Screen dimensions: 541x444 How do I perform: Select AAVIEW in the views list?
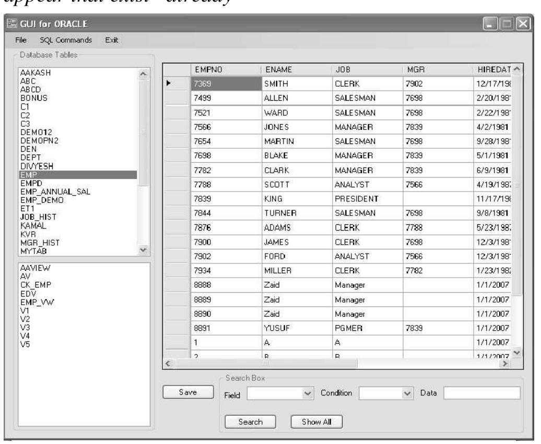[x=35, y=268]
